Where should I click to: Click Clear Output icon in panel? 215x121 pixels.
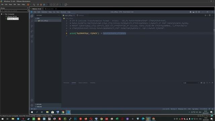(202, 83)
